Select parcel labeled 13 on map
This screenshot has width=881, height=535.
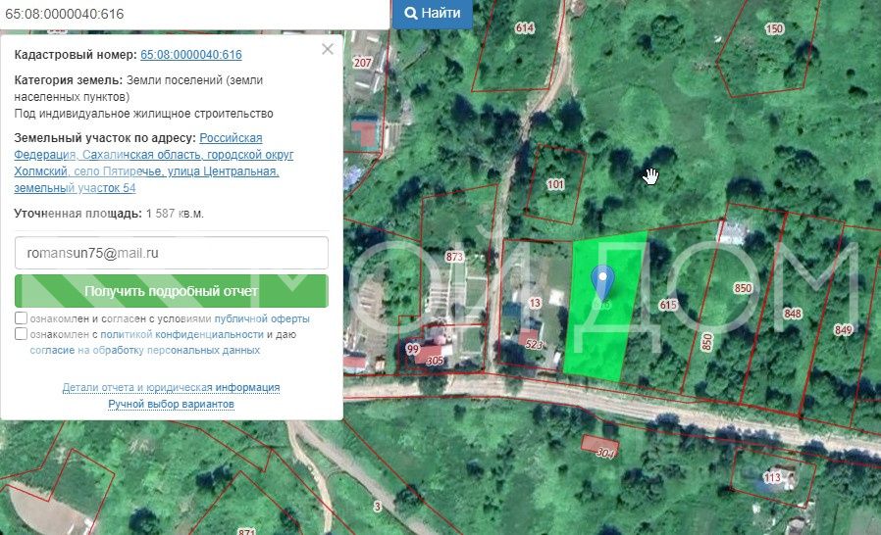535,303
